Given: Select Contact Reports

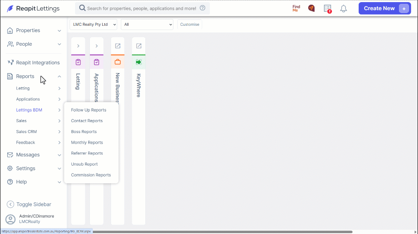Looking at the screenshot, I should [86, 121].
